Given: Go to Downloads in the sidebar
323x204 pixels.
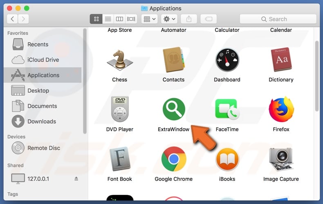Looking at the screenshot, I should point(41,121).
